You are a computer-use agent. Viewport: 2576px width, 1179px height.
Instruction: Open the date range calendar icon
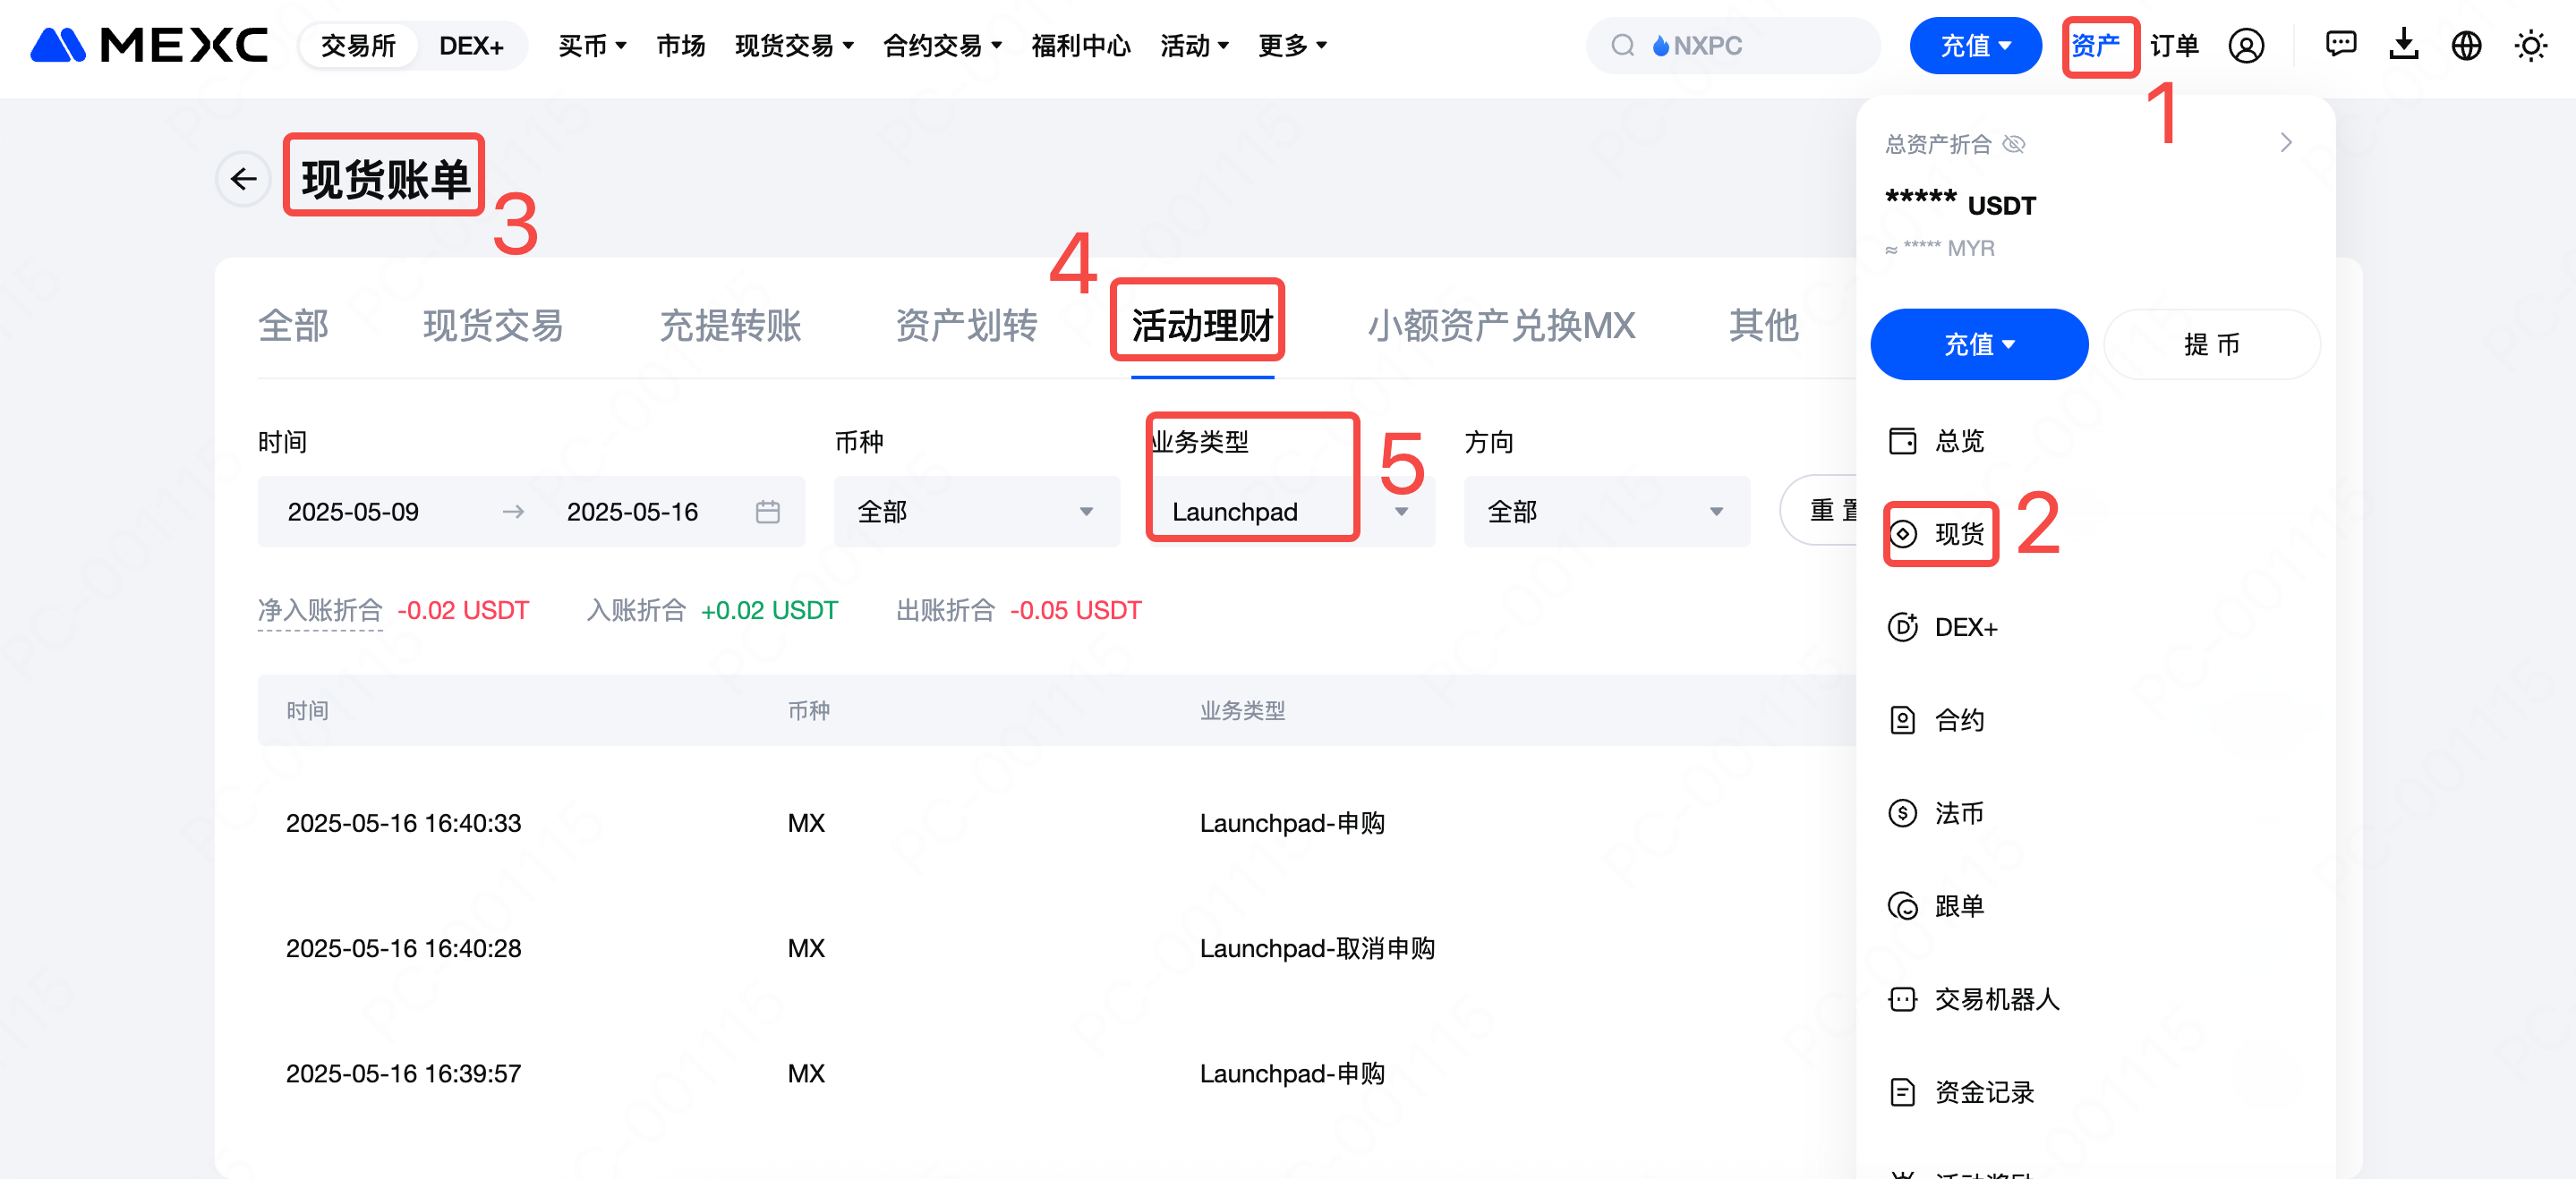(x=767, y=512)
